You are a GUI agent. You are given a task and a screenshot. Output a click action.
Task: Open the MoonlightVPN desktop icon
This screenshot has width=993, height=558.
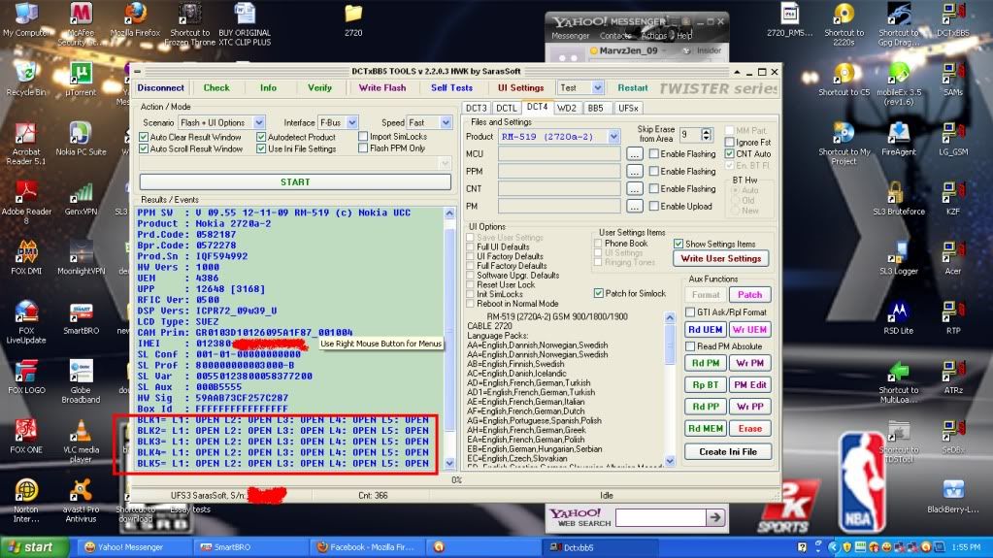click(81, 257)
